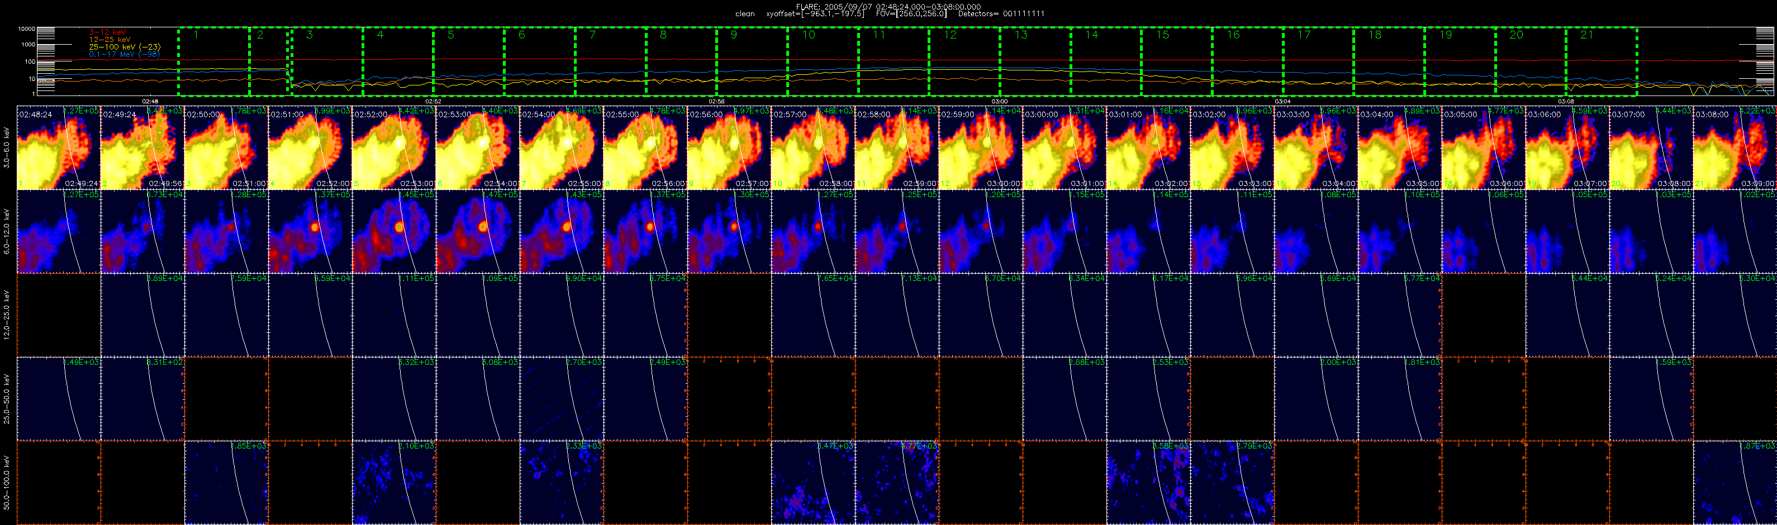Screen dimensions: 1777x525
Task: Click the 3.0-6.0 keV row label
Action: 7,147
